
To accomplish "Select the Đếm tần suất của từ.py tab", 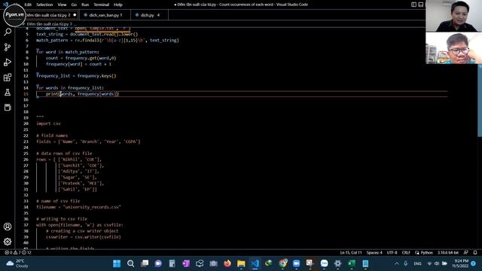I will (x=49, y=15).
